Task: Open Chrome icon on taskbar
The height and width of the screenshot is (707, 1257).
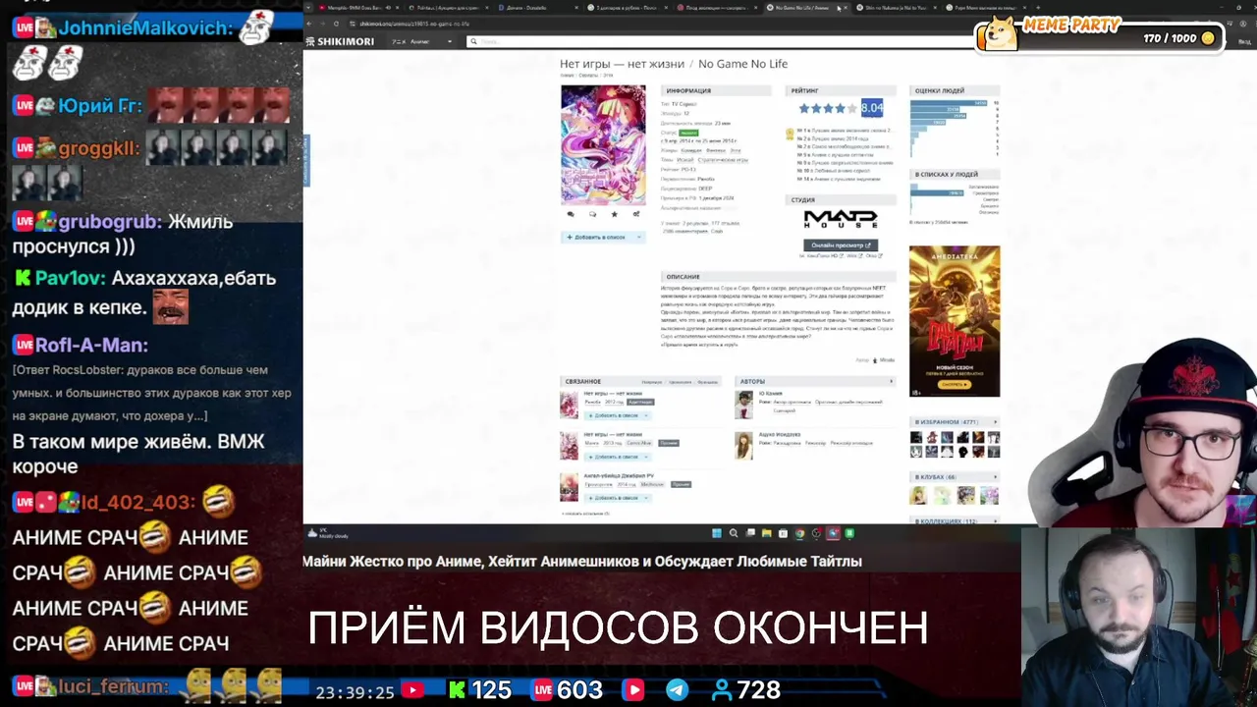Action: click(x=799, y=533)
